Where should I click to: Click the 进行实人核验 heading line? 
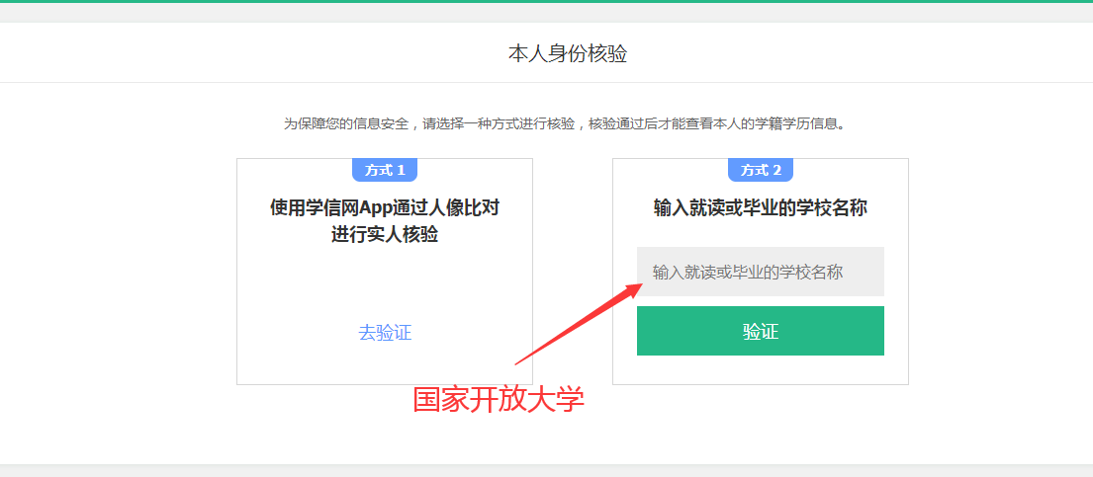click(385, 234)
